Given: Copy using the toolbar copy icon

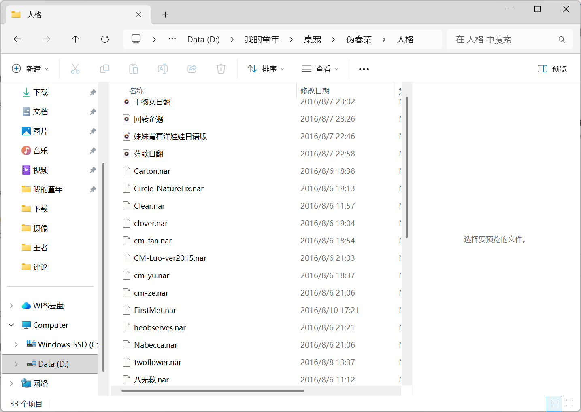Looking at the screenshot, I should tap(104, 69).
